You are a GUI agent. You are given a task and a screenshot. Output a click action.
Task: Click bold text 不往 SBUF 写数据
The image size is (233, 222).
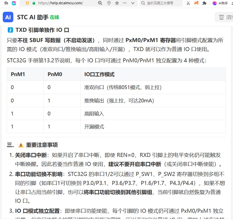[x=39, y=40]
